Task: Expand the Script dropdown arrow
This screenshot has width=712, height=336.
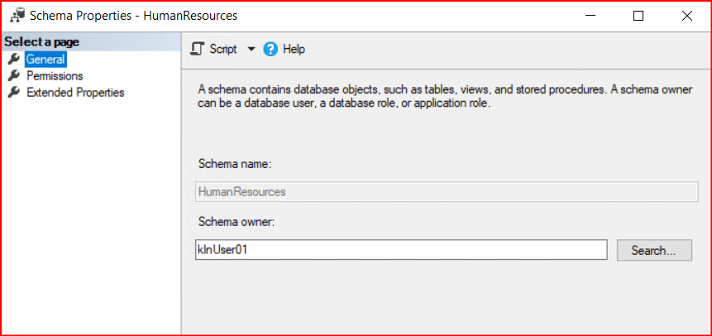Action: click(x=251, y=50)
